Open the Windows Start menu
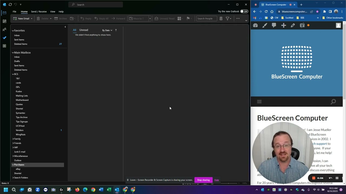 point(6,190)
